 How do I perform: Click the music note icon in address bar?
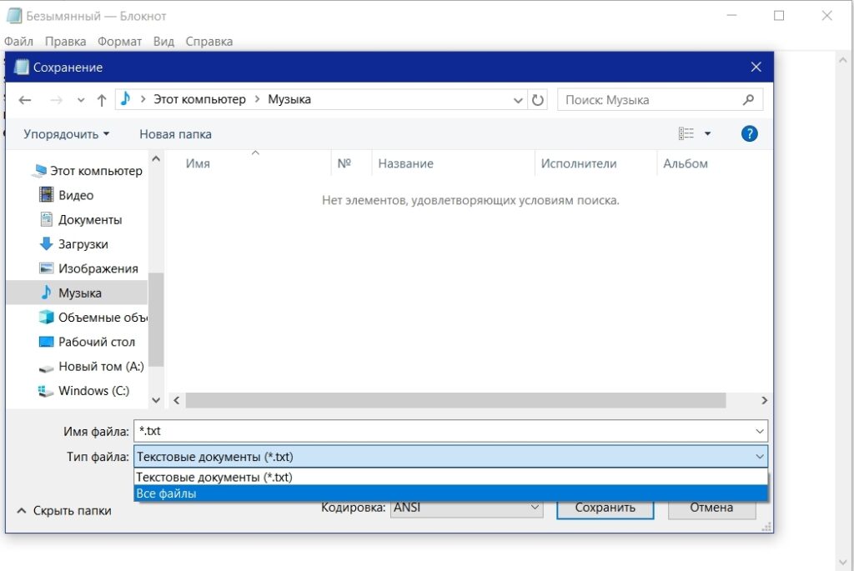[126, 98]
